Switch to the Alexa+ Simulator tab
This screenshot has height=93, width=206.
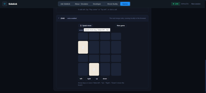click(82, 4)
